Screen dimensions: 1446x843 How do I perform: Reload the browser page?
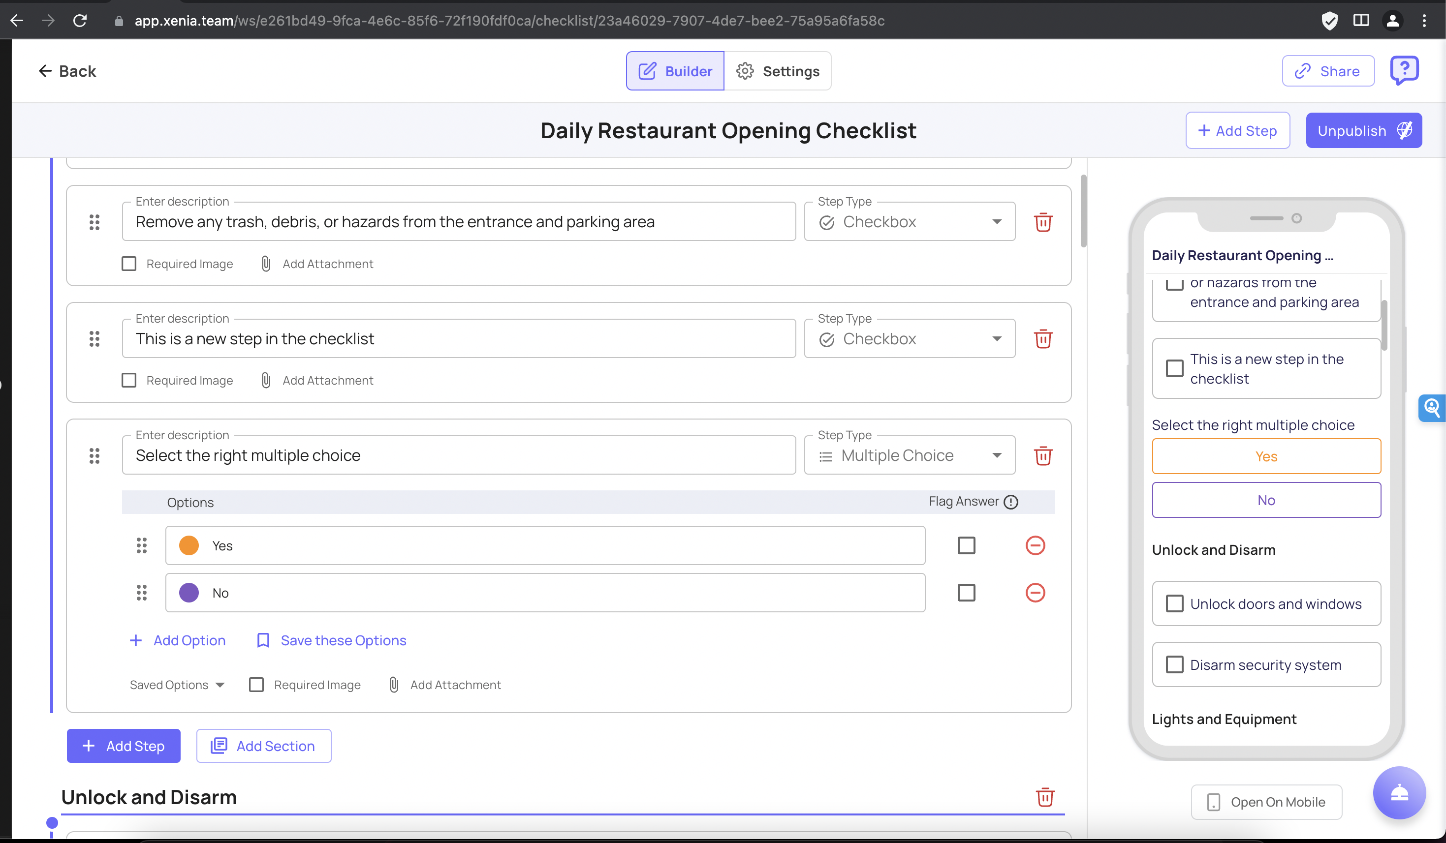click(x=80, y=21)
